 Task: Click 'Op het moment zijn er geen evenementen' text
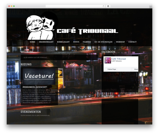tap(35, 115)
